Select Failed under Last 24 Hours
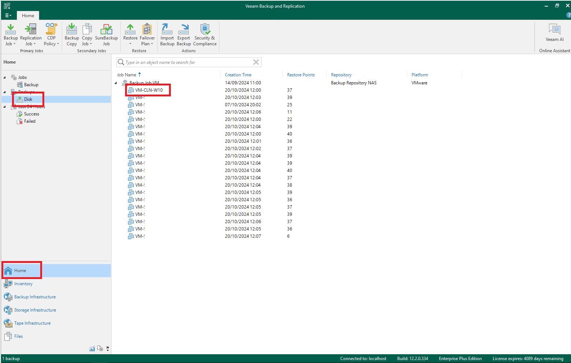This screenshot has height=363, width=571. coord(30,121)
